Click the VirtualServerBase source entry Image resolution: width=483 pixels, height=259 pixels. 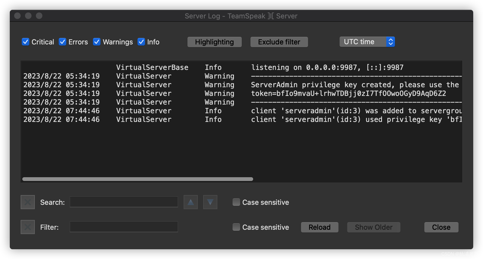152,67
